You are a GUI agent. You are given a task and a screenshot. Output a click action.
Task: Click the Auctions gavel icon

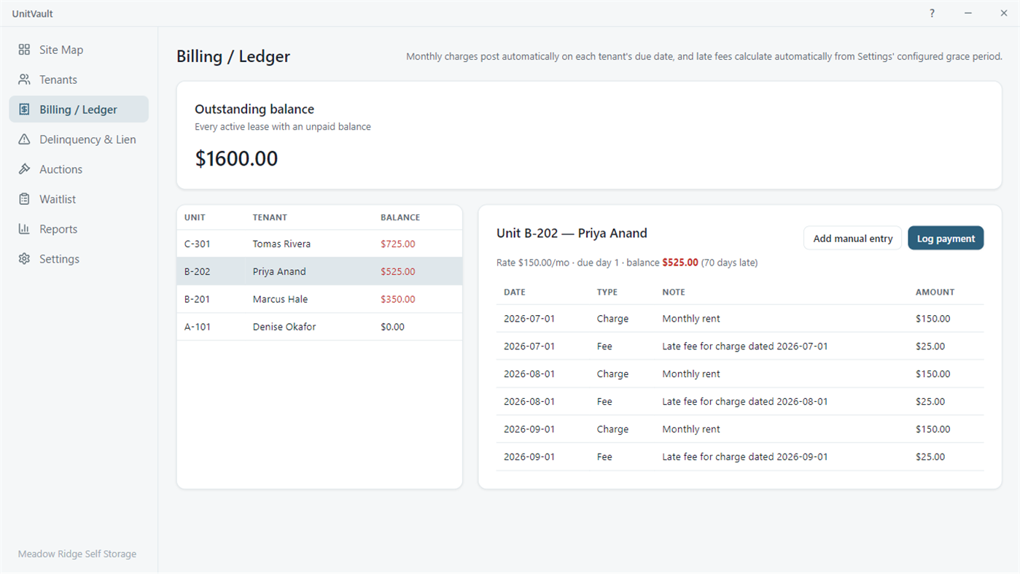(24, 169)
